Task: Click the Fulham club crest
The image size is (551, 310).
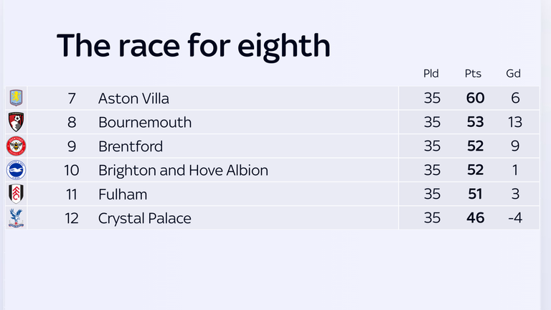Action: 17,194
